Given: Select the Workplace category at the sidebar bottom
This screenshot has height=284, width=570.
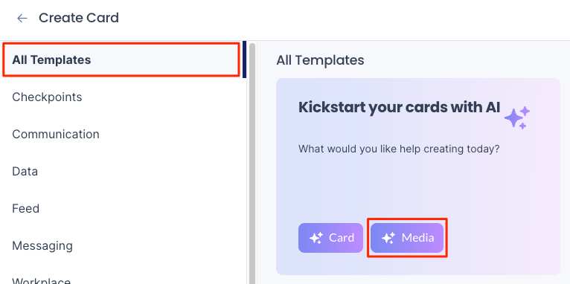Looking at the screenshot, I should point(122,280).
